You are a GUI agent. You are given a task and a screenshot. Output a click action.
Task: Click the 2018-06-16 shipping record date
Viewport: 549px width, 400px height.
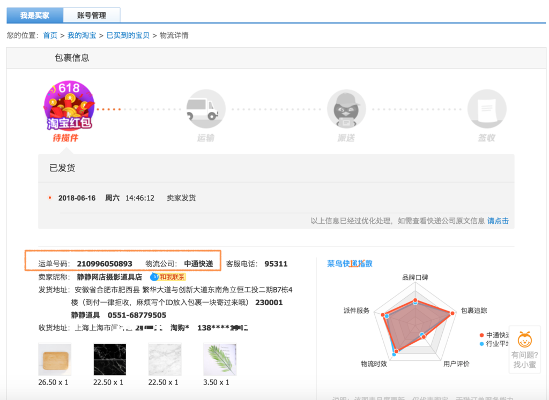pyautogui.click(x=77, y=198)
